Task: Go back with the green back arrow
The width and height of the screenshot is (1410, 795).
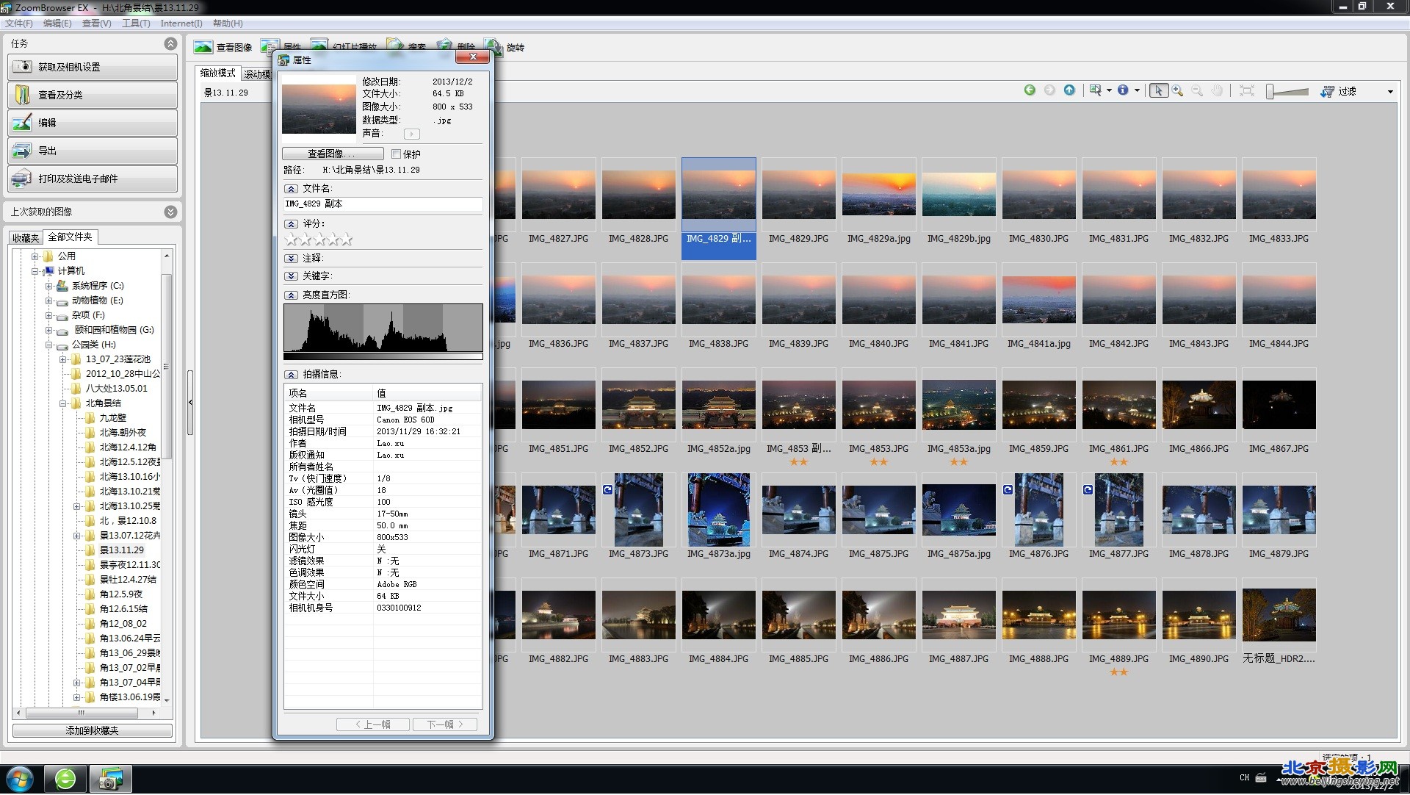Action: (1030, 90)
